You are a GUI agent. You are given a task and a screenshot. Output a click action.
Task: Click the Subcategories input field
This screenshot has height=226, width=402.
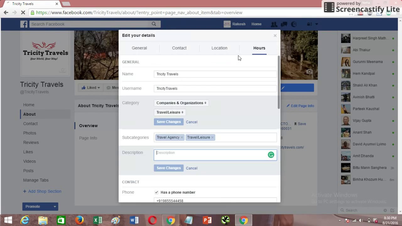pyautogui.click(x=215, y=137)
